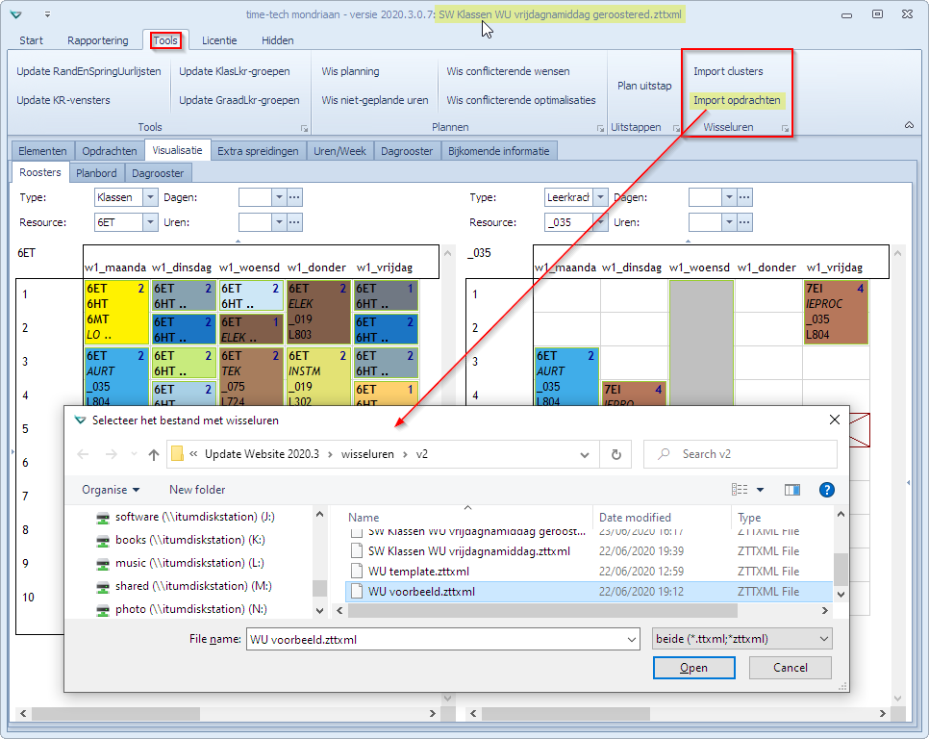This screenshot has width=929, height=739.
Task: Open the view options dropdown arrow
Action: click(760, 490)
